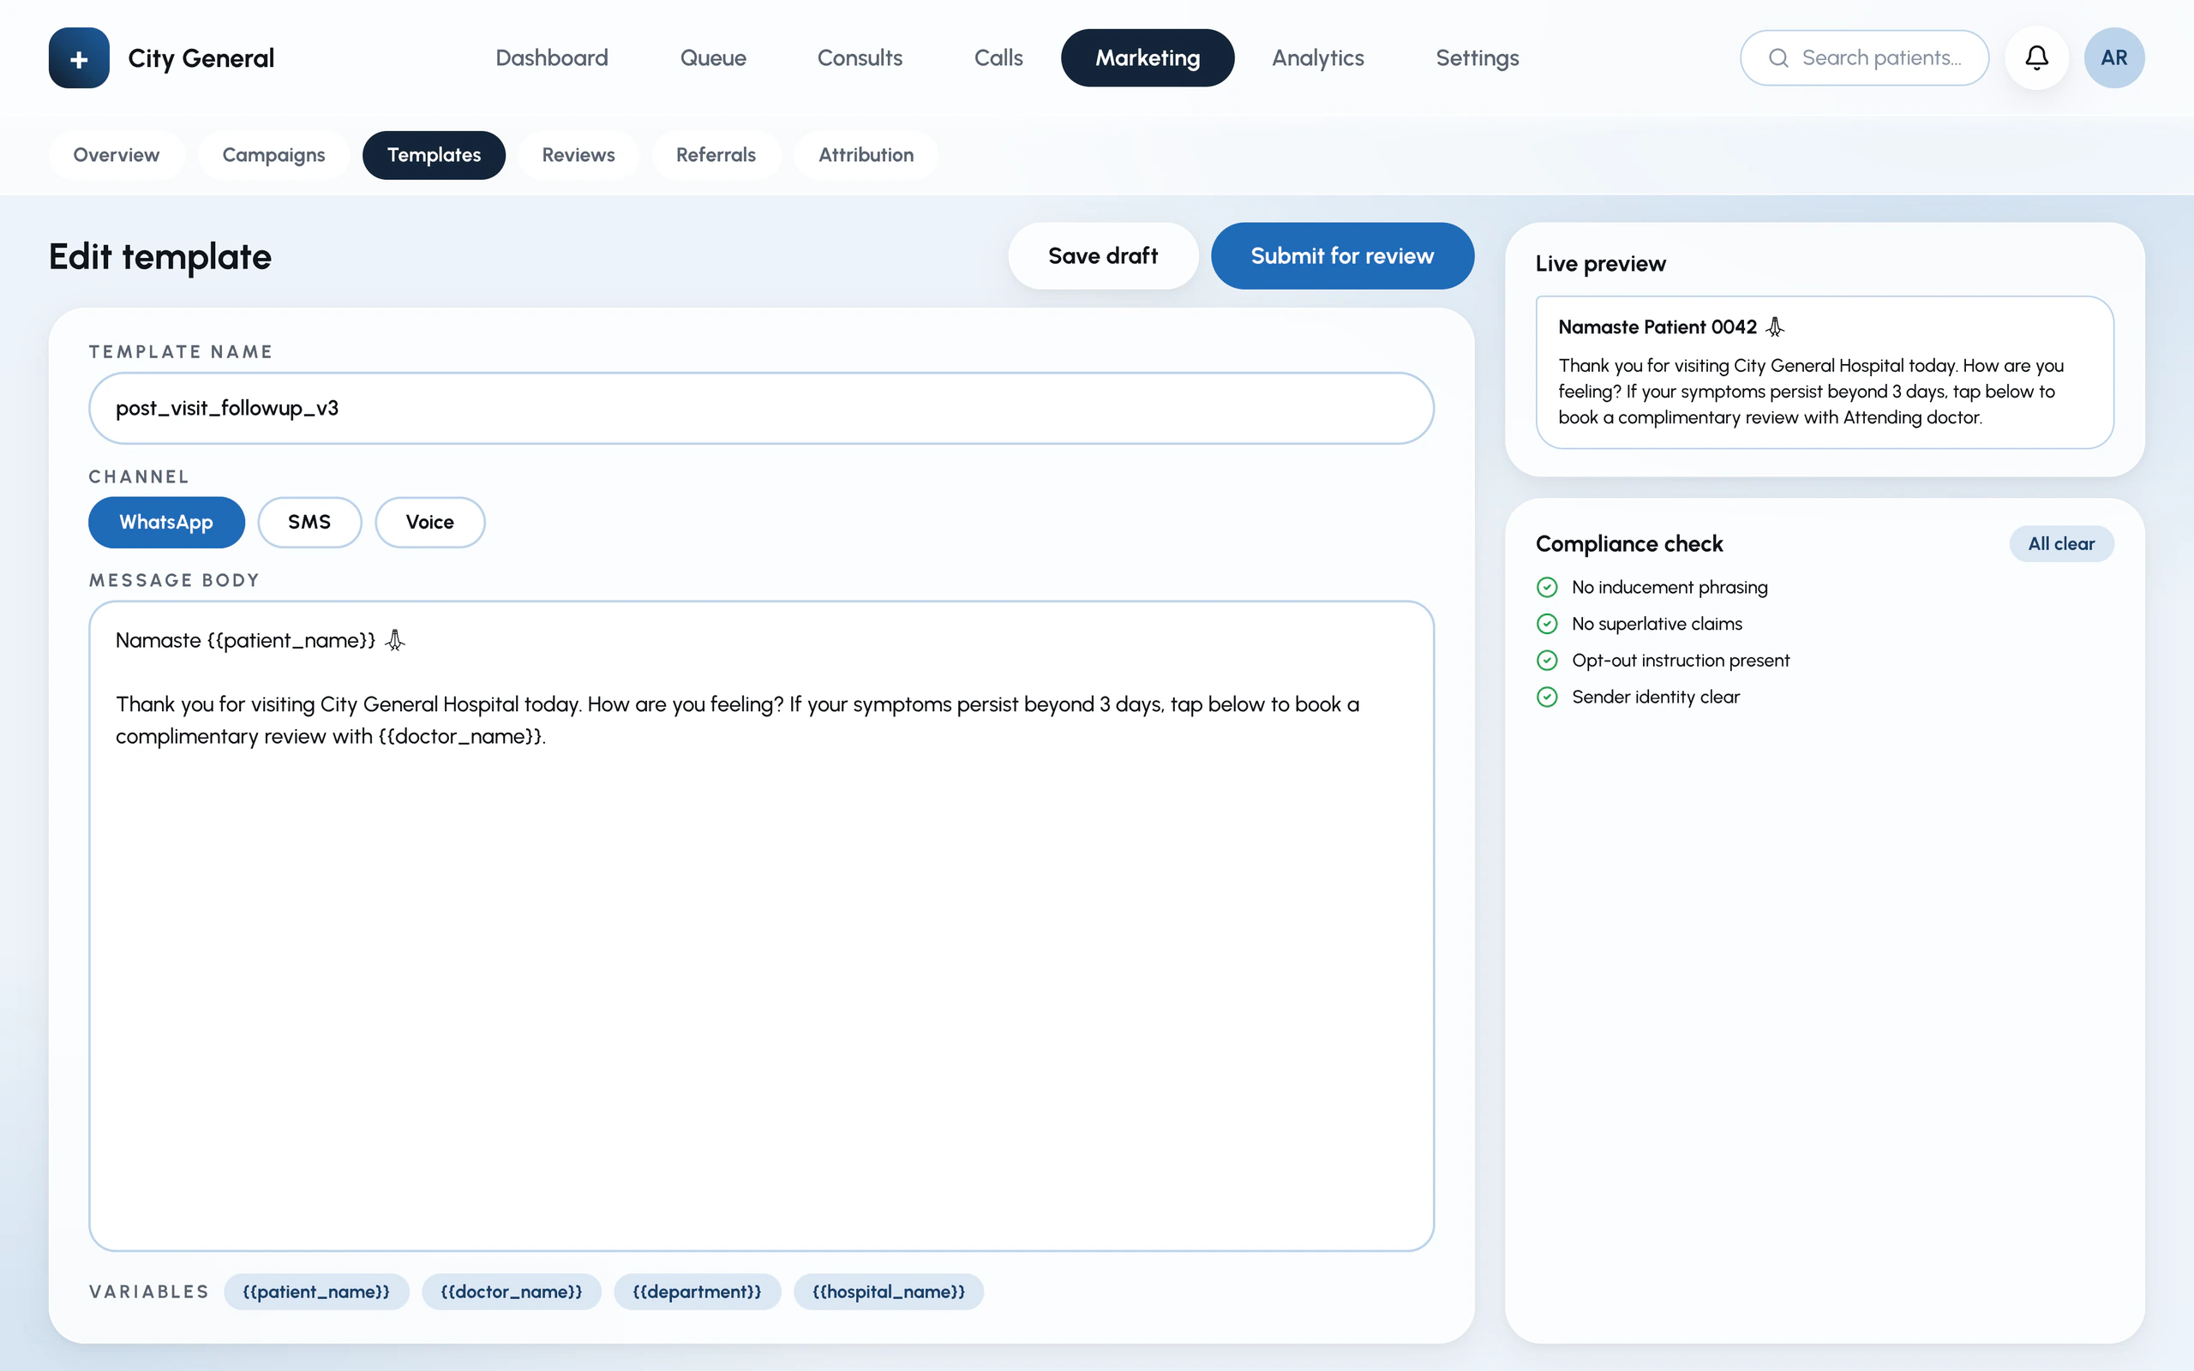Switch to the Attribution tab
This screenshot has width=2194, height=1371.
coord(866,155)
